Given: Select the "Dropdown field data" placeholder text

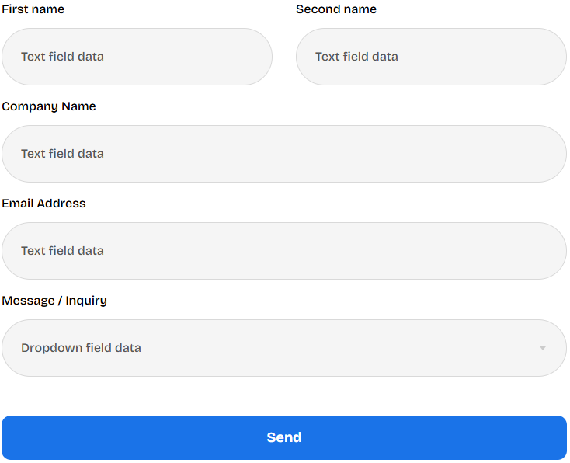Looking at the screenshot, I should coord(81,348).
